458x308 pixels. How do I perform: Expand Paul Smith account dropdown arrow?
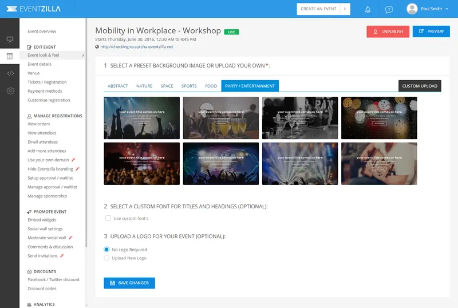click(447, 9)
